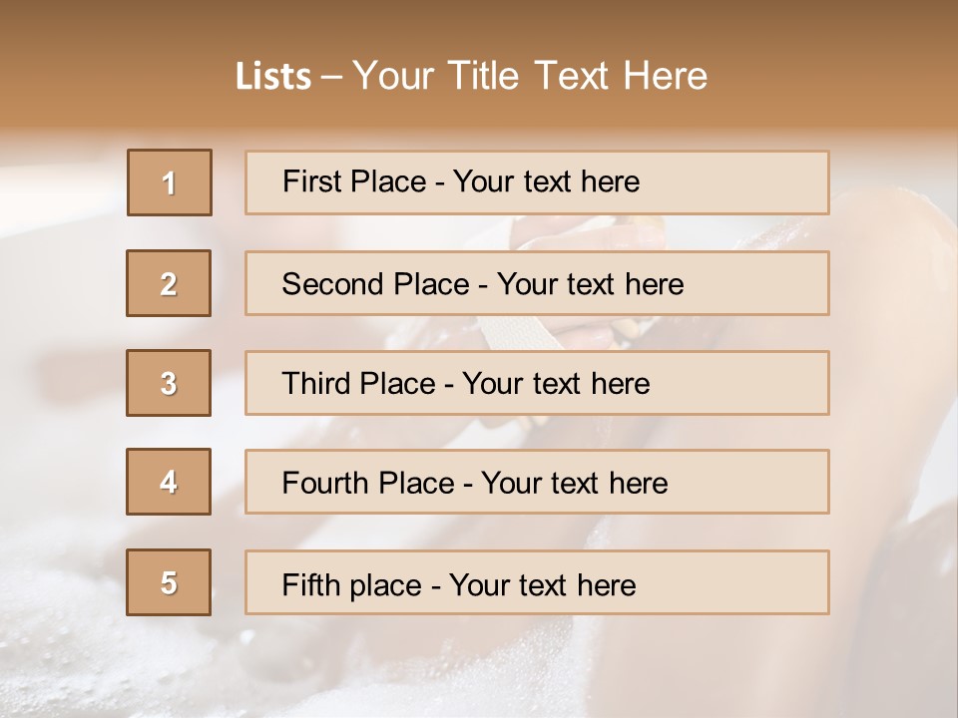This screenshot has width=958, height=718.
Task: Click the bold word "Lists" in the title
Action: [273, 77]
